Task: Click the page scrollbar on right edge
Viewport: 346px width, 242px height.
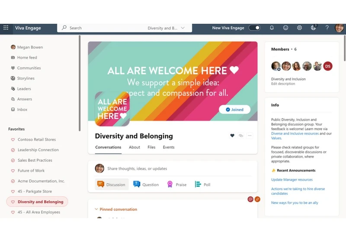Action: point(345,48)
